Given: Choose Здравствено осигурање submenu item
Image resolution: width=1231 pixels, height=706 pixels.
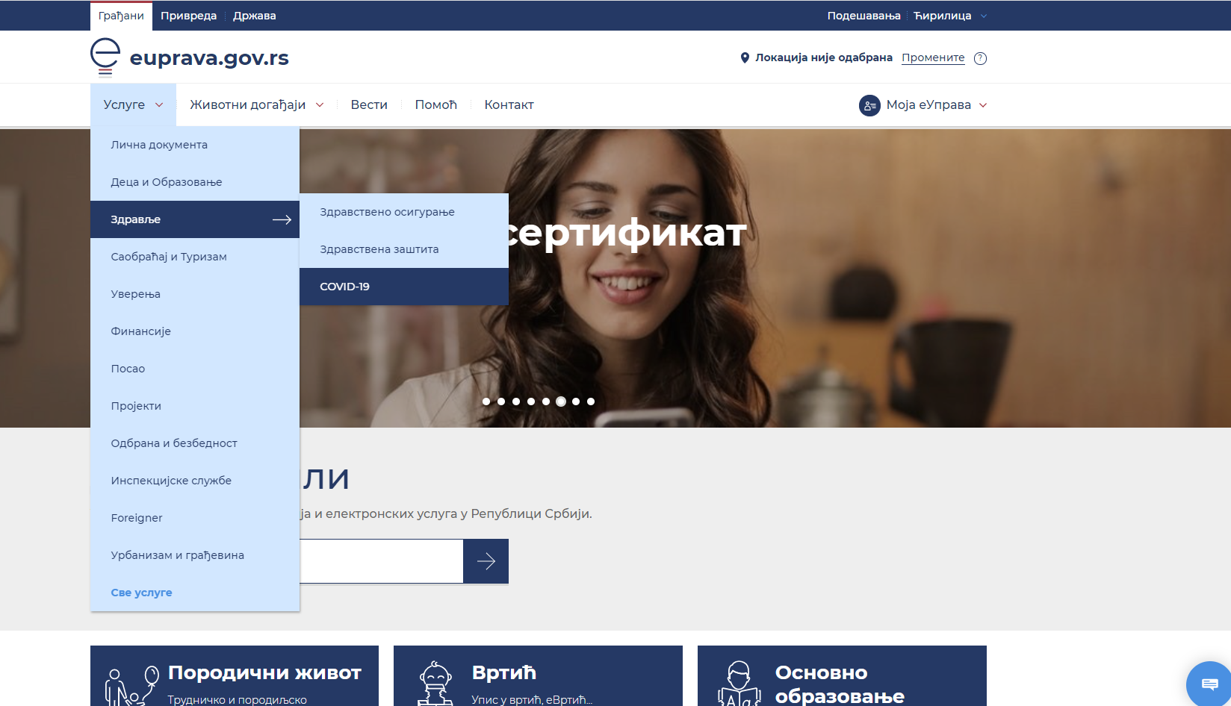Looking at the screenshot, I should pos(404,212).
